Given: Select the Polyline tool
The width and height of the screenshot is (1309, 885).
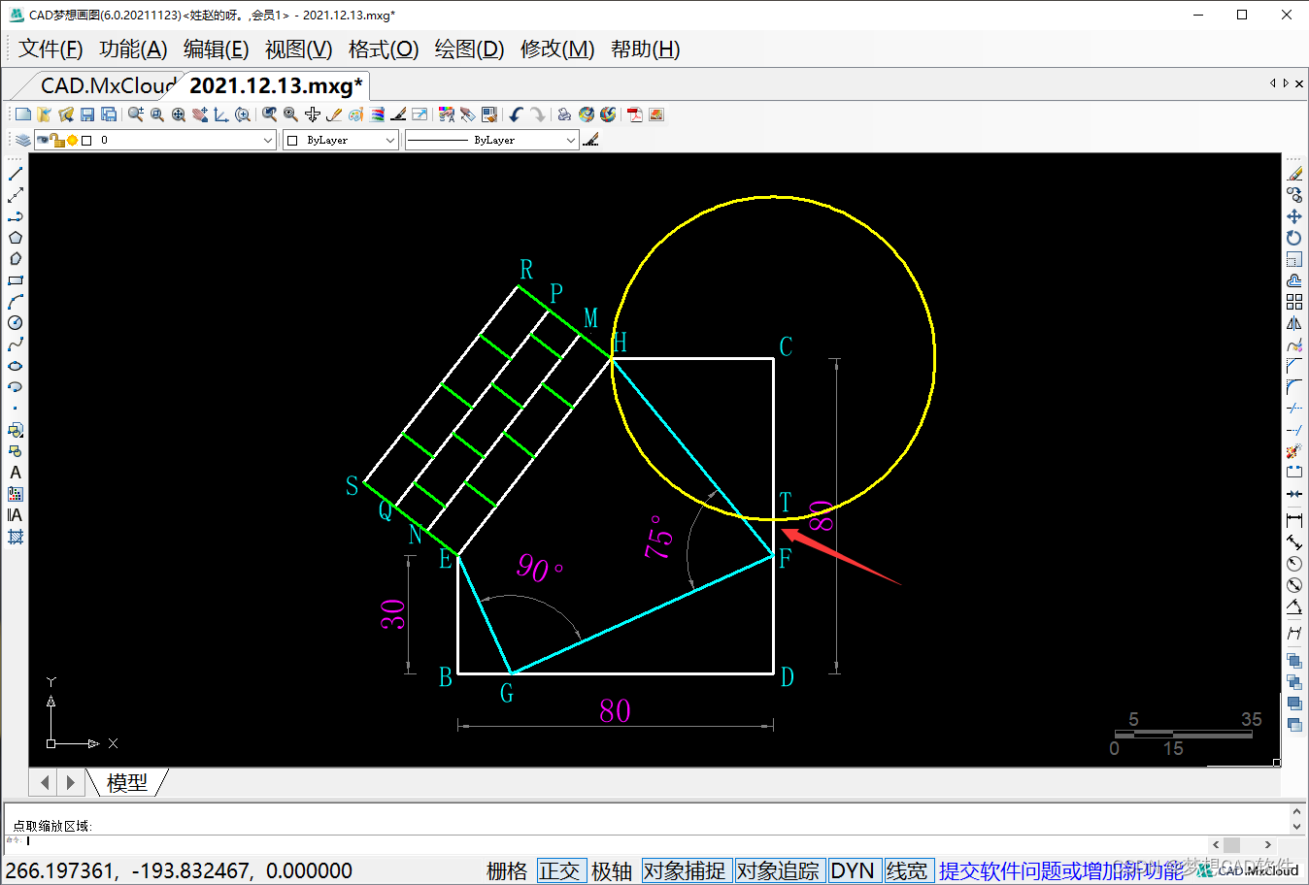Looking at the screenshot, I should click(x=16, y=216).
